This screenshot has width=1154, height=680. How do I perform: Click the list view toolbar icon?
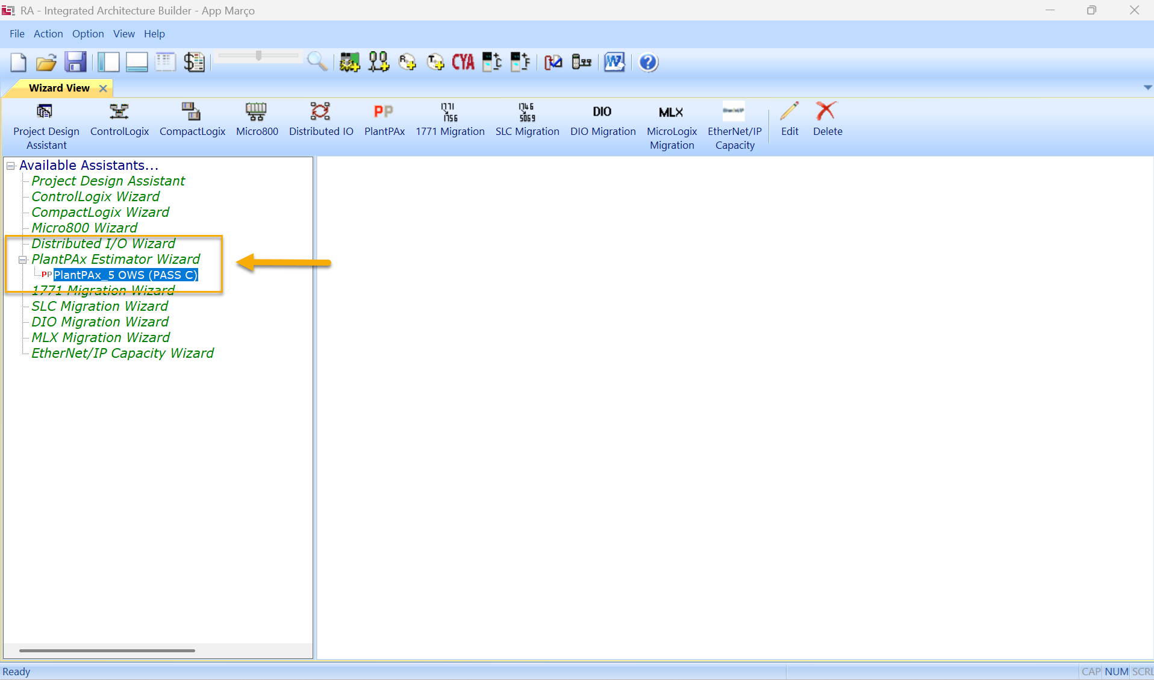click(x=165, y=62)
